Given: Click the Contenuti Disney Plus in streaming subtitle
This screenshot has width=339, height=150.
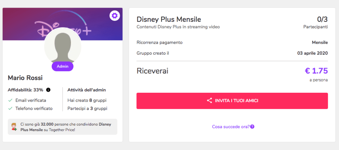Looking at the screenshot, I should coord(178,27).
